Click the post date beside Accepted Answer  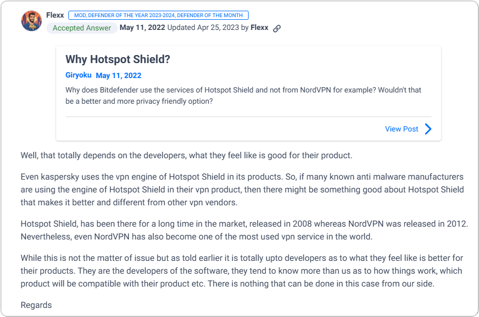[x=142, y=28]
